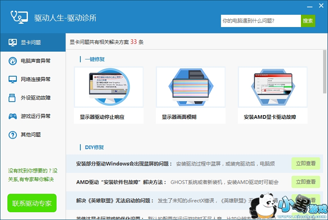Focus the 你的电脑遇到什么问题 search box

[x=261, y=21]
